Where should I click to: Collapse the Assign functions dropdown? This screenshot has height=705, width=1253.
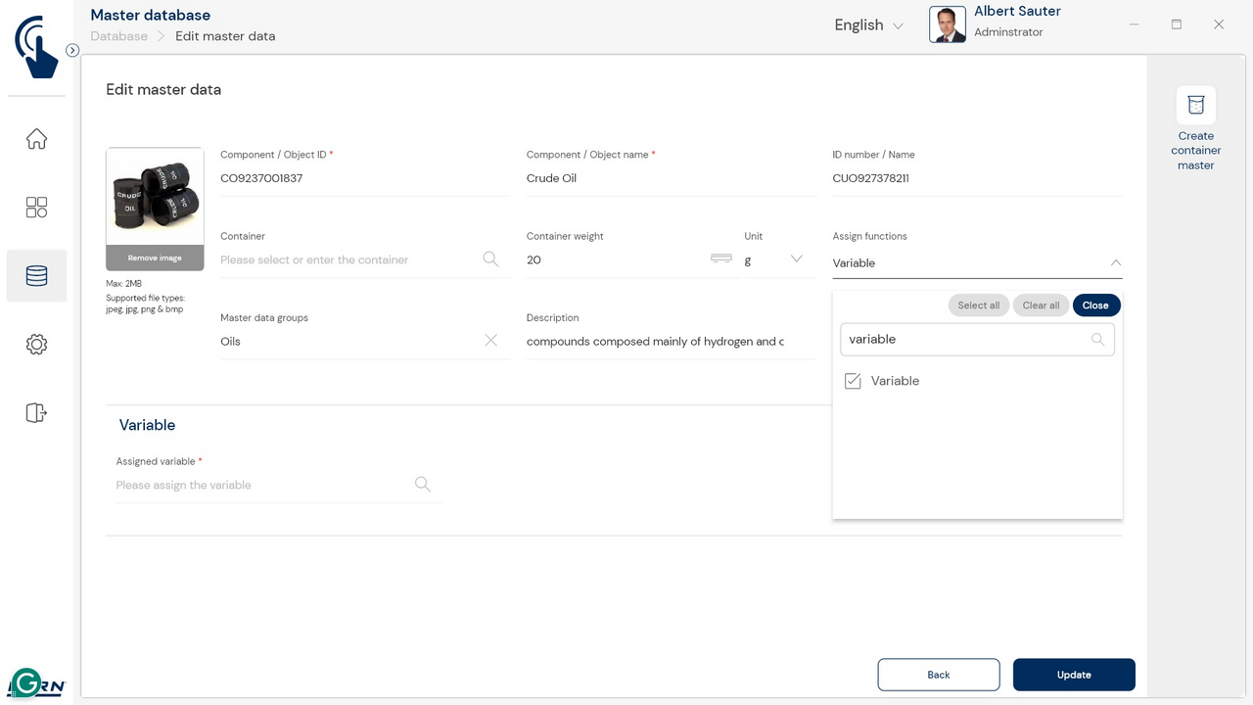tap(1115, 263)
